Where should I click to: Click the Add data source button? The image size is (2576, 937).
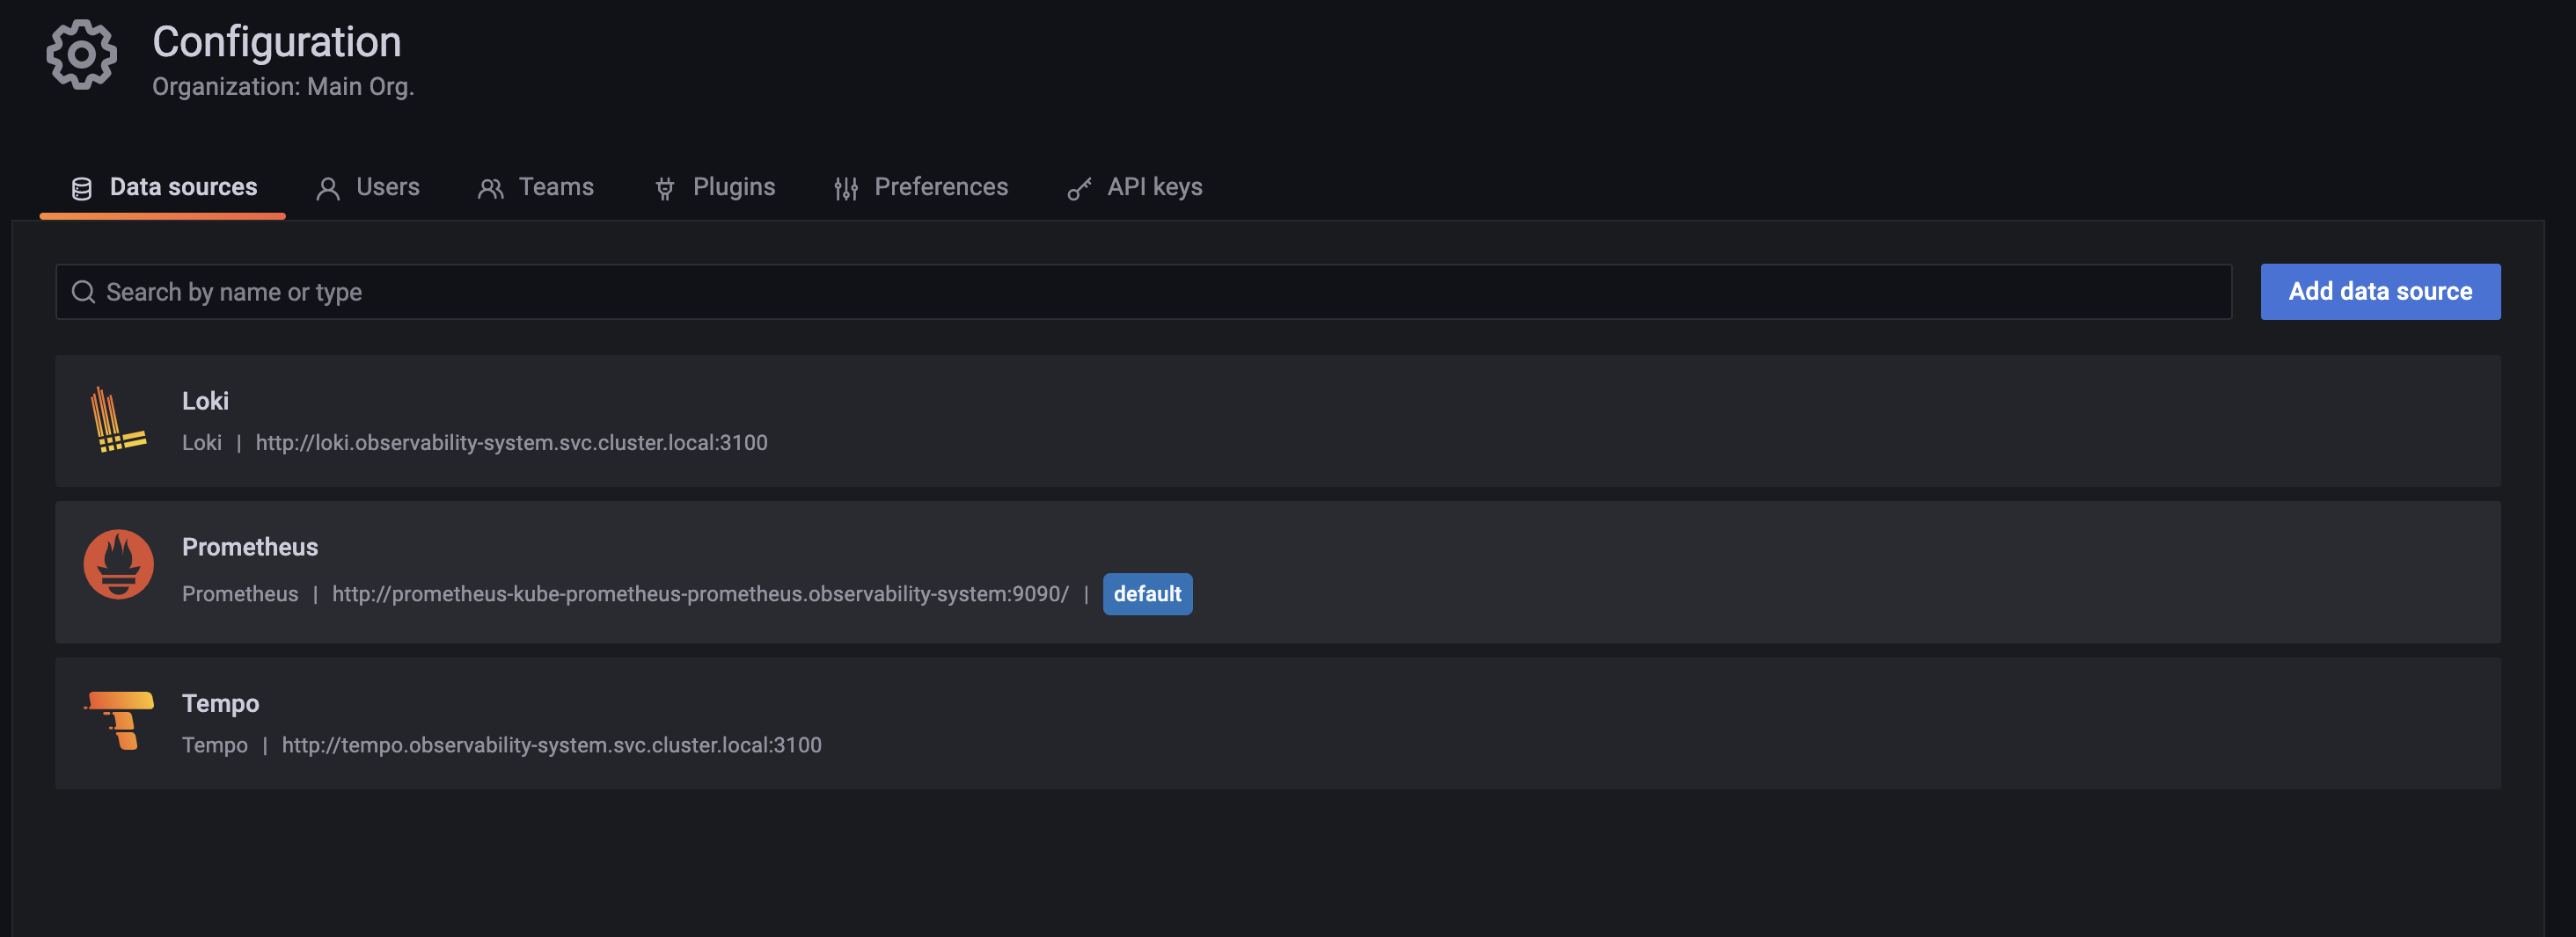(2380, 292)
